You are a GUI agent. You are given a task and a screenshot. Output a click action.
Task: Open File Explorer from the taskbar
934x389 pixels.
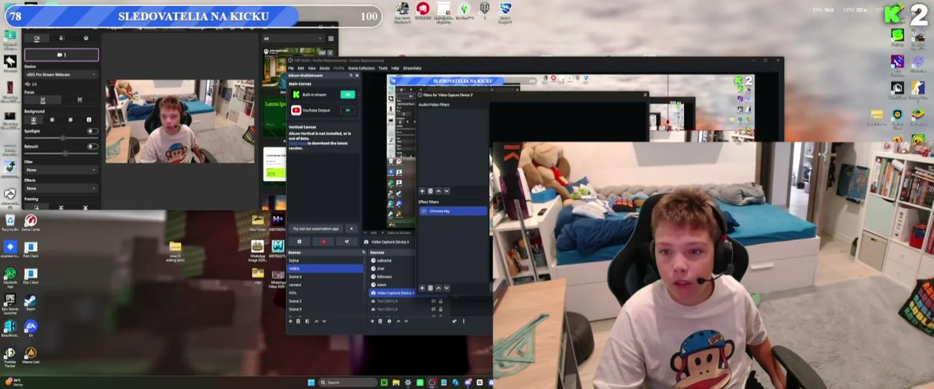click(396, 383)
